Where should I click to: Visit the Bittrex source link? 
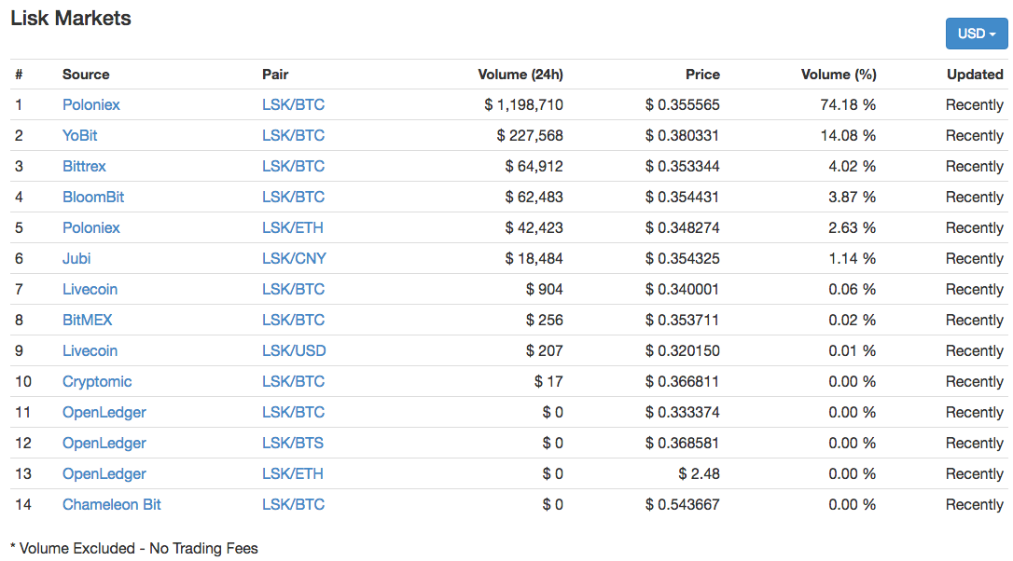pos(84,167)
